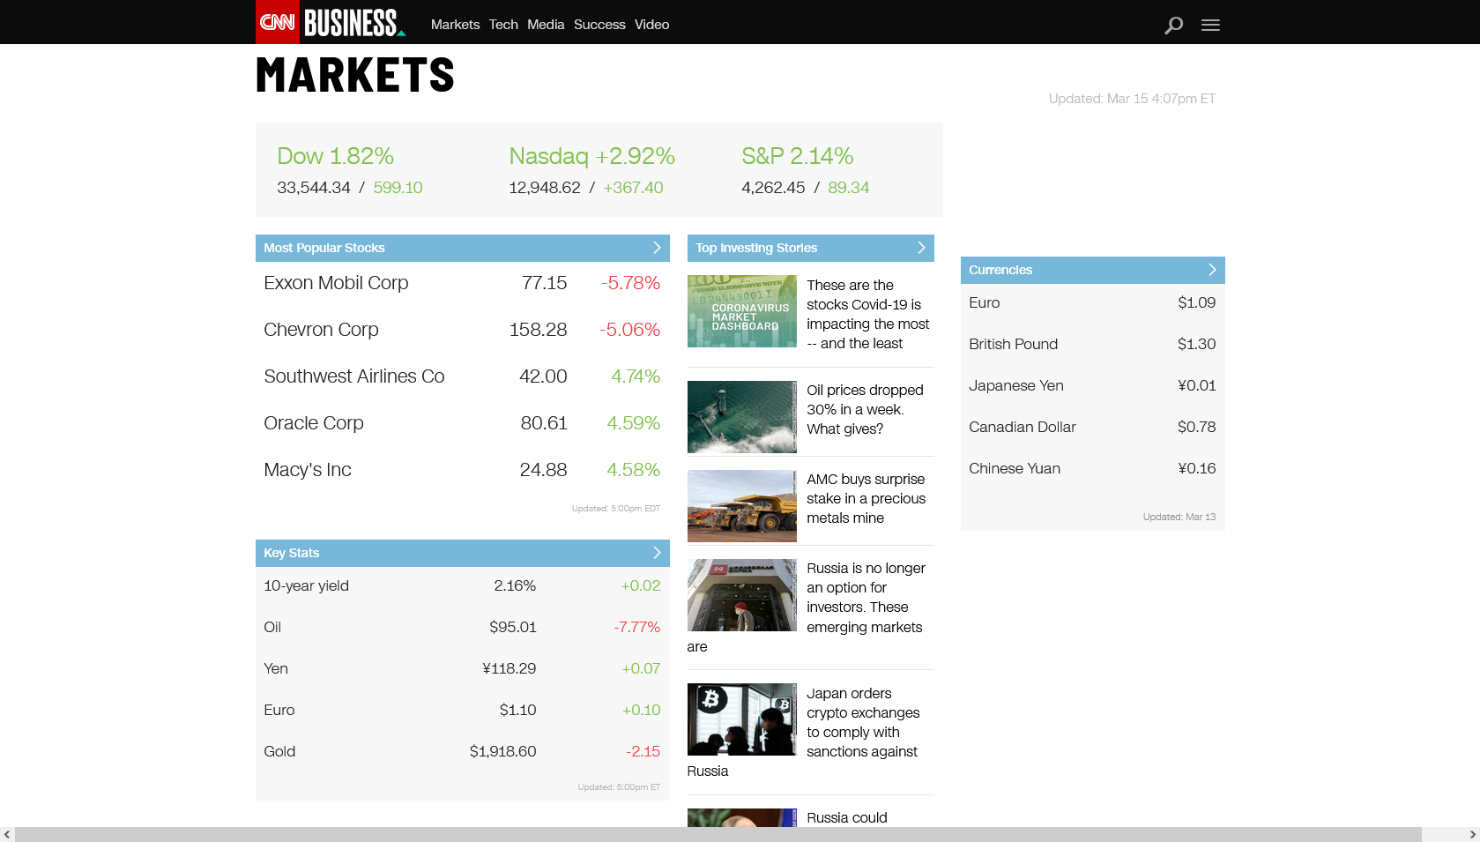
Task: Open the Canadian Dollar currency row
Action: coord(1092,427)
